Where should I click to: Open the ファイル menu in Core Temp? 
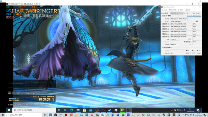[x=164, y=10]
